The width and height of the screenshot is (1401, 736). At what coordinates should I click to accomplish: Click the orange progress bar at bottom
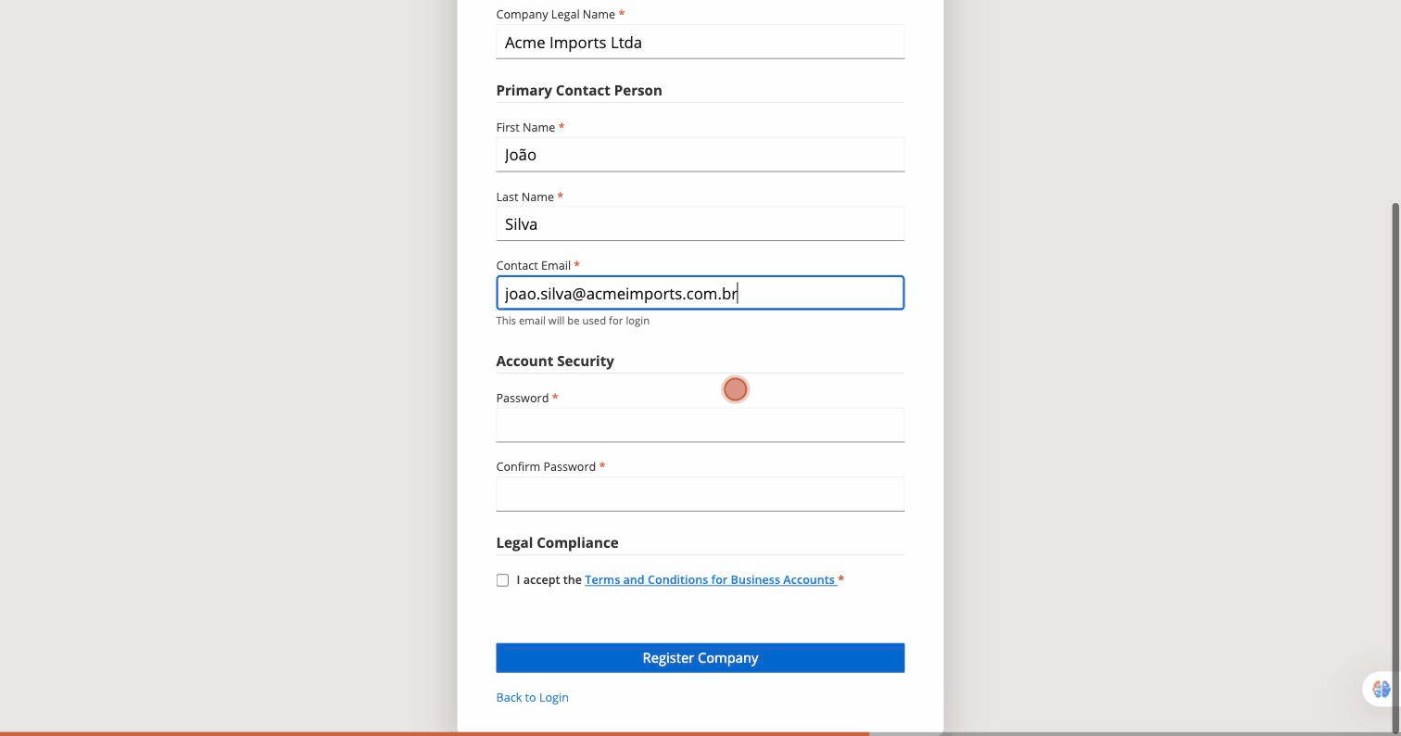[x=435, y=733]
